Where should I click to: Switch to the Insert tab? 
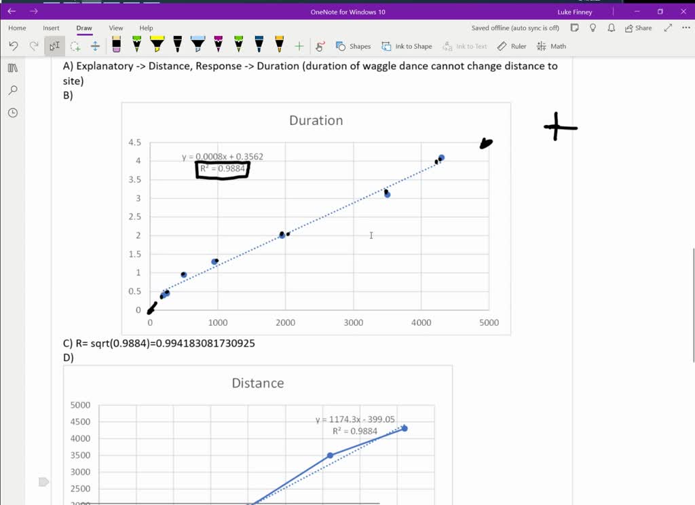coord(51,28)
